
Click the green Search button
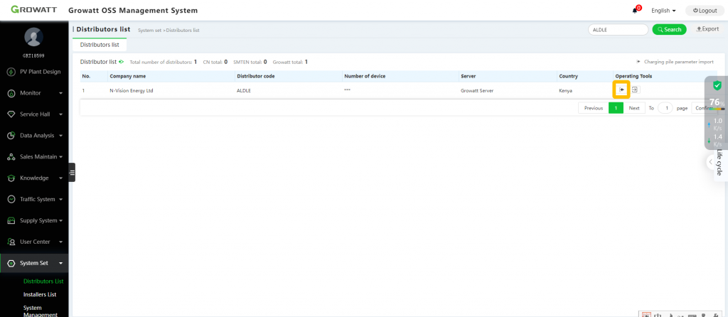pyautogui.click(x=669, y=30)
